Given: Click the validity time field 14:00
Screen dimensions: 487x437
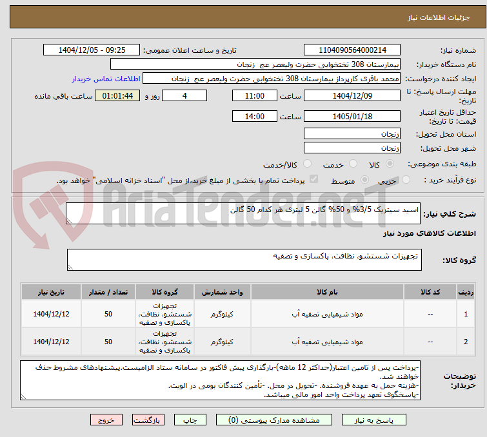Looking at the screenshot, I should (254, 117).
